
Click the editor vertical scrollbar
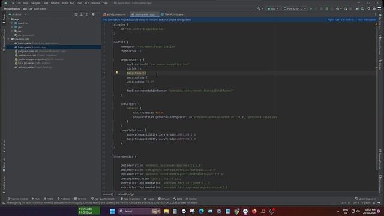click(x=377, y=98)
